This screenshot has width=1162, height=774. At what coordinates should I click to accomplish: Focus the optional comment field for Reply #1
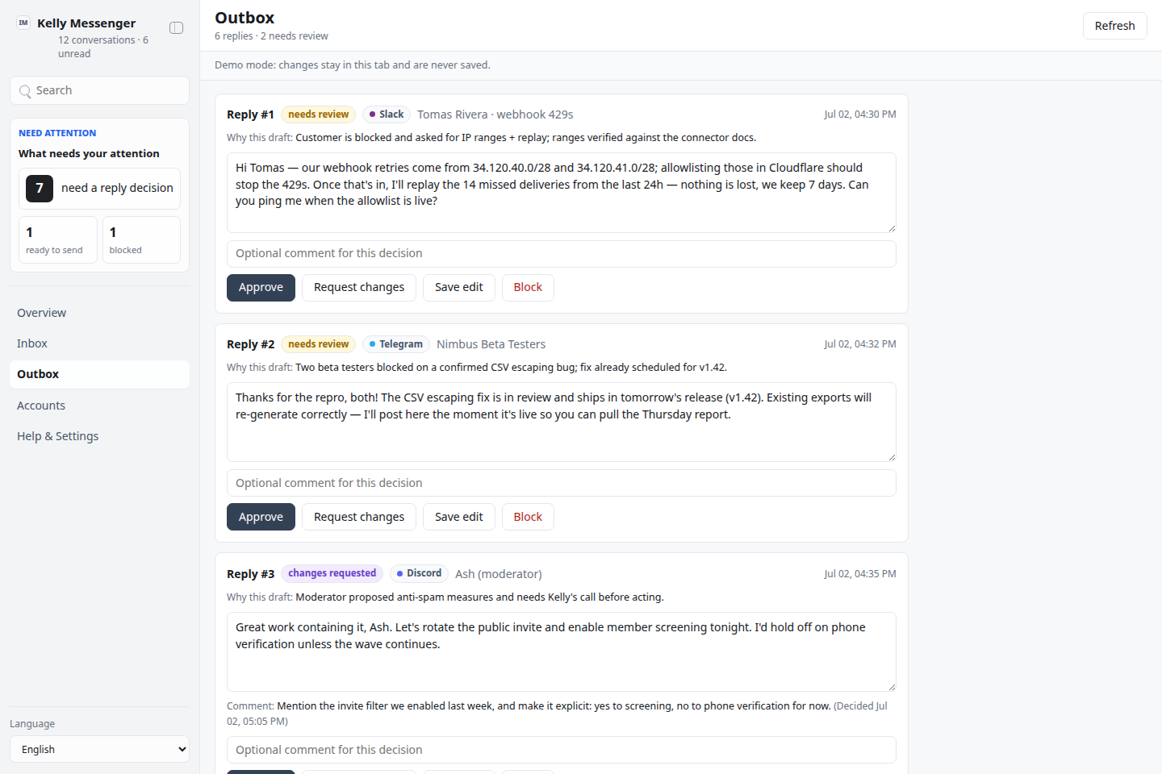[x=562, y=254]
